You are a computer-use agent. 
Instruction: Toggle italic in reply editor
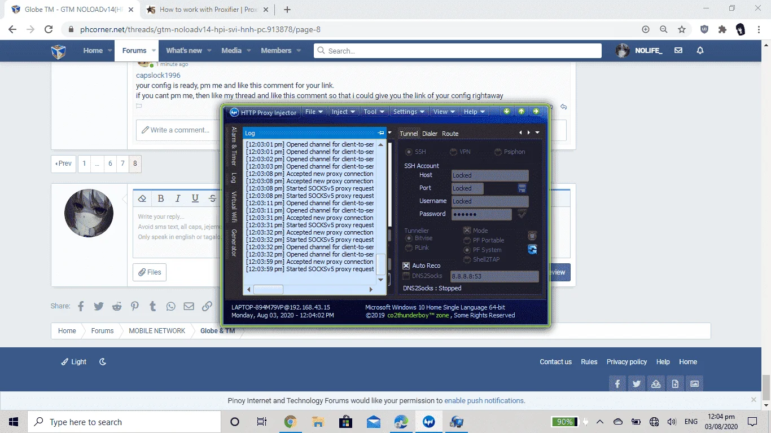(178, 198)
